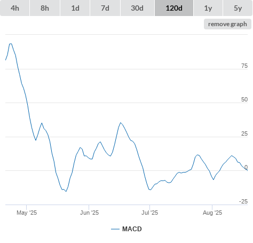Click the Aug '25 axis label
Viewport: 253px width, 243px height.
tap(212, 213)
